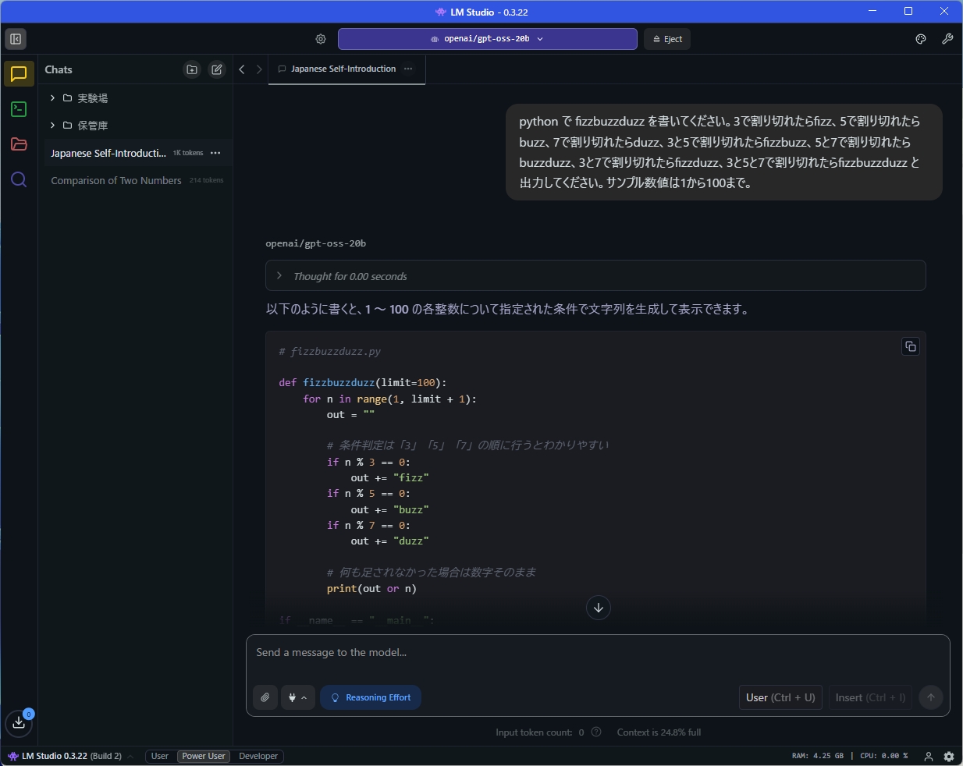Copy the code block
The width and height of the screenshot is (963, 766).
911,346
